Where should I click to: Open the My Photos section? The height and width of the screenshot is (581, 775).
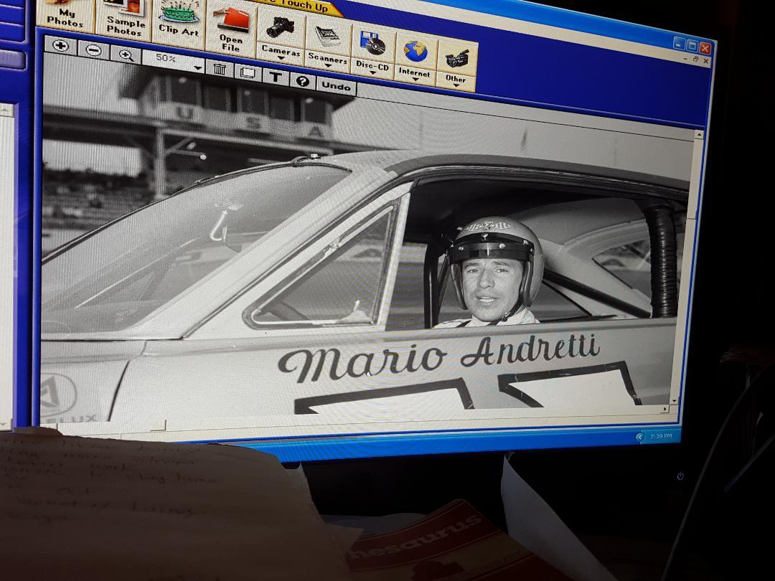[65, 15]
